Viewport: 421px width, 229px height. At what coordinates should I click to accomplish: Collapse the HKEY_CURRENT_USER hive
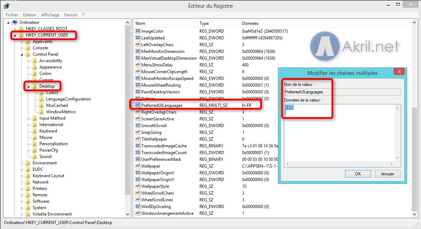[x=15, y=35]
